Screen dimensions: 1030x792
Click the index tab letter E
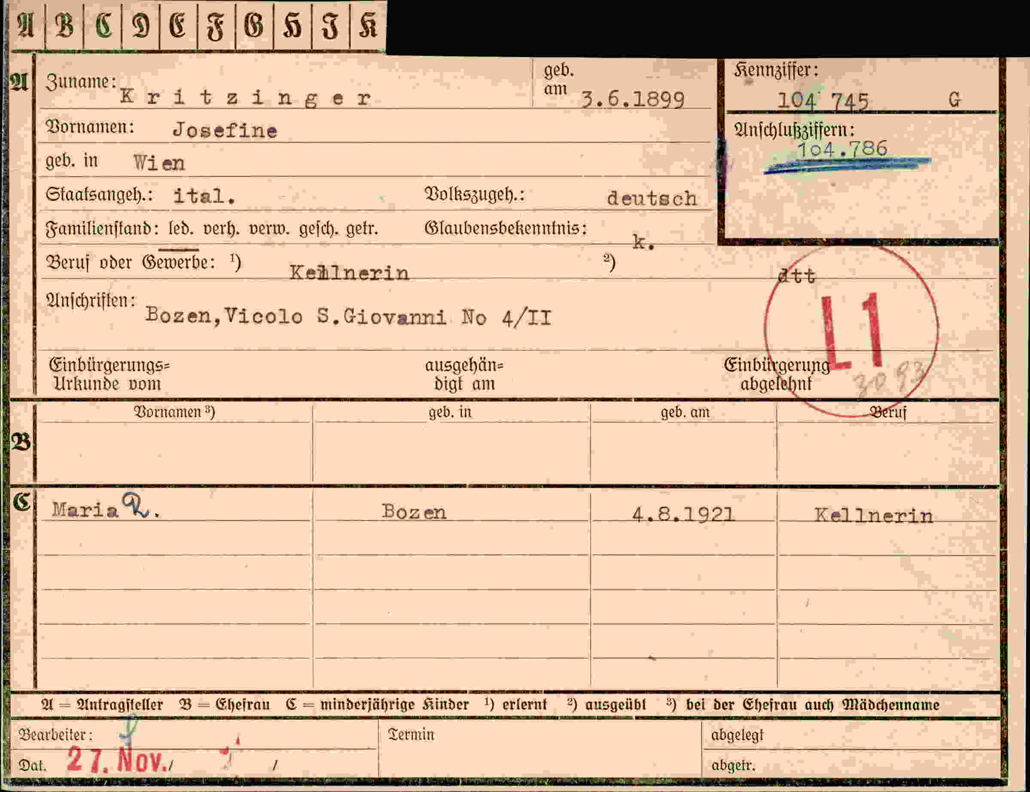178,25
